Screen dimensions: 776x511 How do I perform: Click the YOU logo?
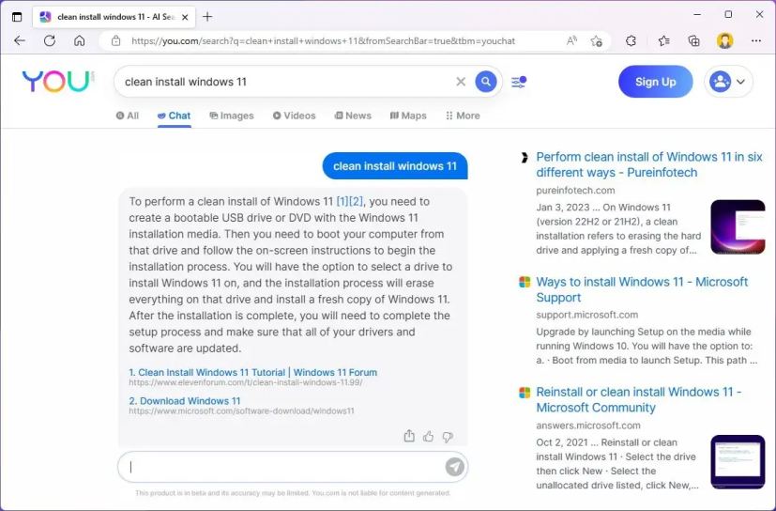58,82
